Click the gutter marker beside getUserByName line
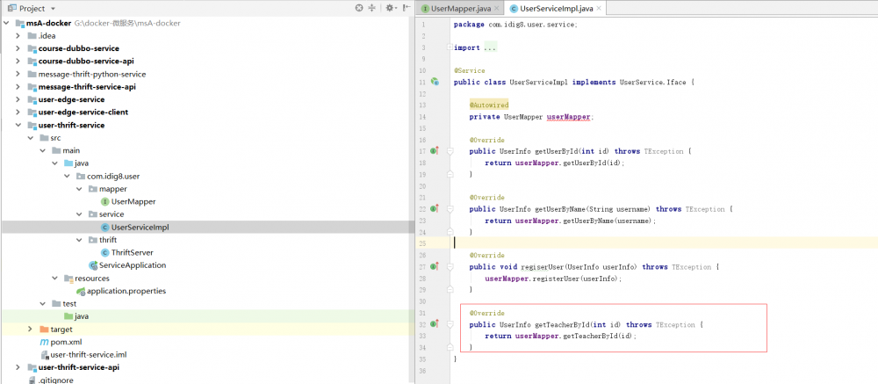The image size is (878, 384). coord(435,209)
